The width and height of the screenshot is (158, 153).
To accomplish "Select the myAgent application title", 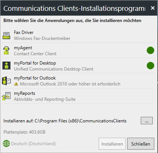I will (x=23, y=48).
